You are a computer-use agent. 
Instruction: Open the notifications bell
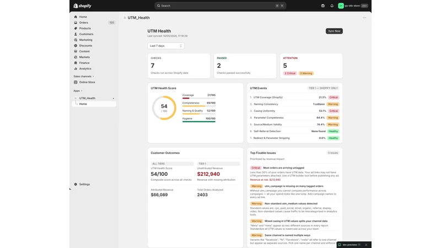point(332,6)
